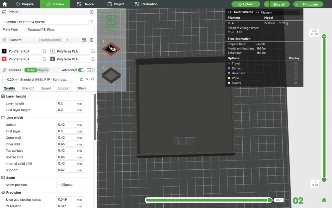Screen dimensions: 332x208
Task: Edit the printer preset Bambu Lab P1P
Action: pos(91,22)
